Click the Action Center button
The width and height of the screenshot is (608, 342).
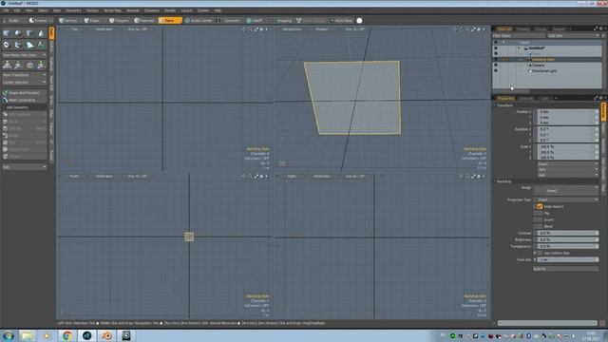click(x=199, y=21)
